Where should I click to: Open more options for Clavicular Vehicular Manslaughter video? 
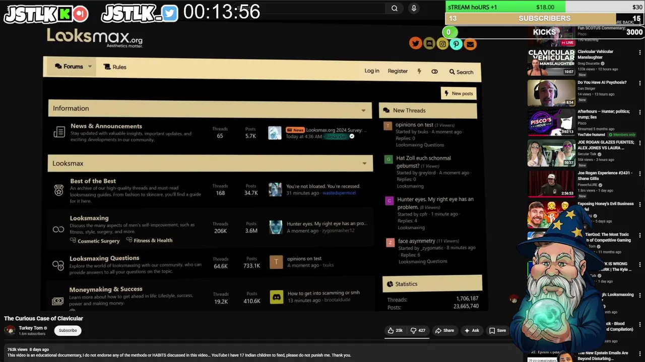(640, 53)
